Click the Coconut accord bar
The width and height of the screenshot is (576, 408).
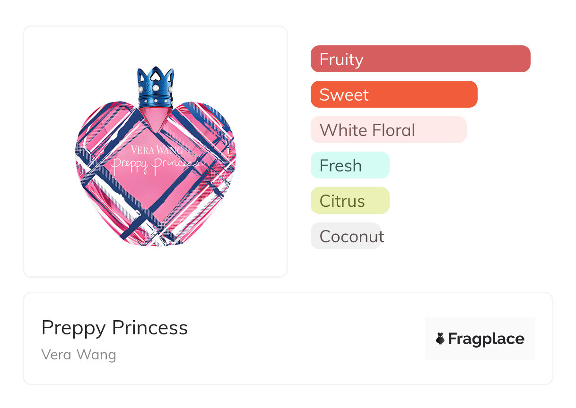point(346,236)
